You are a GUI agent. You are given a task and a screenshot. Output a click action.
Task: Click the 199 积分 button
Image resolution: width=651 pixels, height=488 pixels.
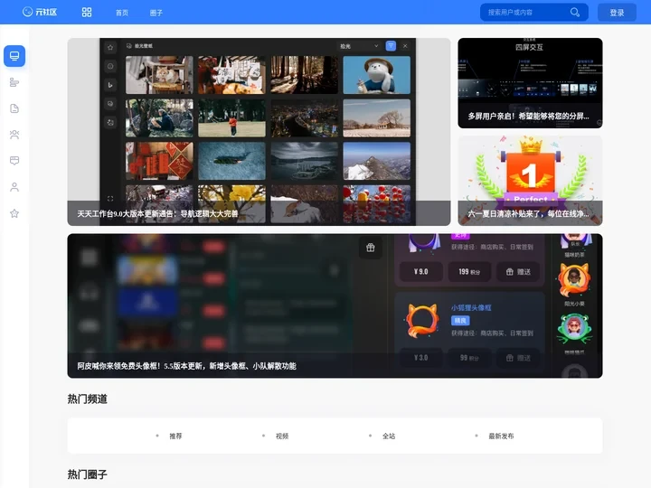tap(469, 271)
